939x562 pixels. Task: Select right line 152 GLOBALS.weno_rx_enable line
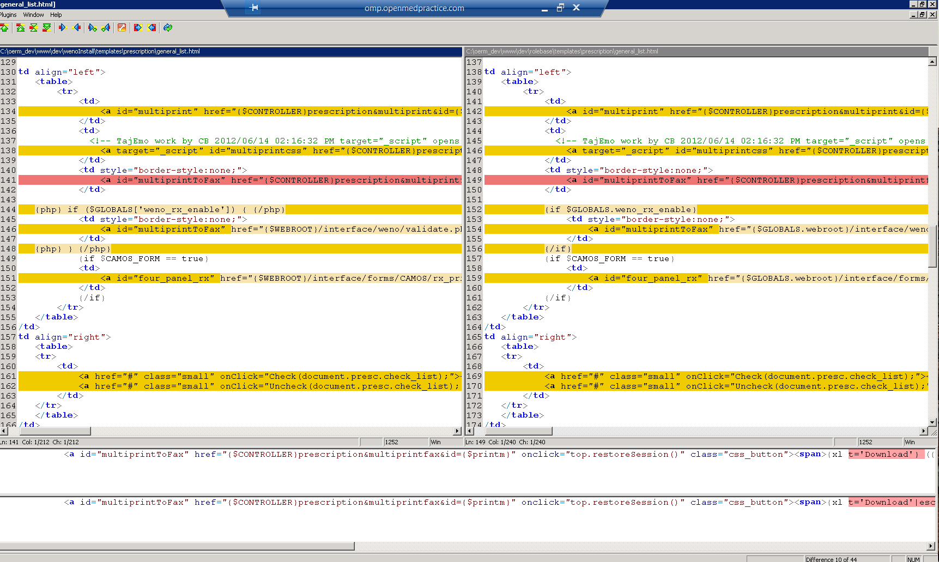tap(706, 209)
